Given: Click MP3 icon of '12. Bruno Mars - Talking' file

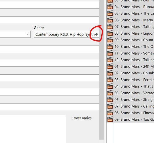Looking at the screenshot, I should [110, 60].
